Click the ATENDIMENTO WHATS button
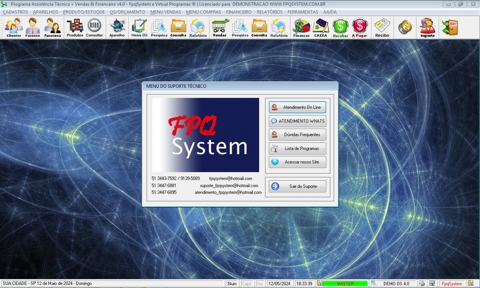480x288 pixels. click(297, 121)
